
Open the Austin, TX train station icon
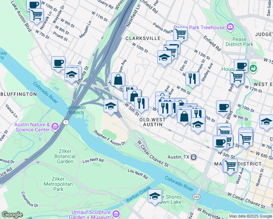[193, 157]
